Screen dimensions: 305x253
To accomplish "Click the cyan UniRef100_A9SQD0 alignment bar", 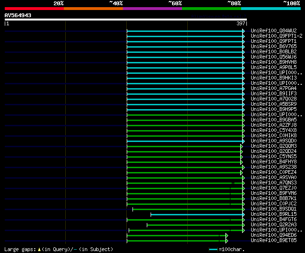I will click(185, 141).
